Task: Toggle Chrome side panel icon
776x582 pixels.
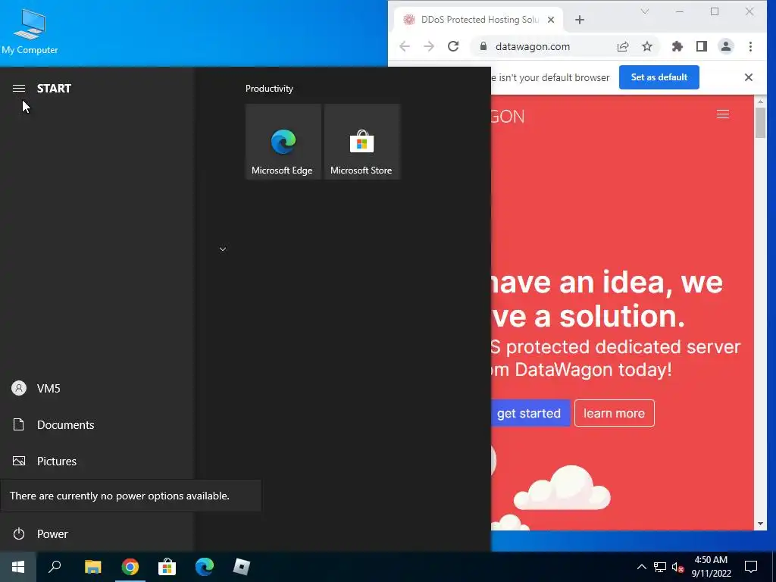Action: [x=701, y=46]
